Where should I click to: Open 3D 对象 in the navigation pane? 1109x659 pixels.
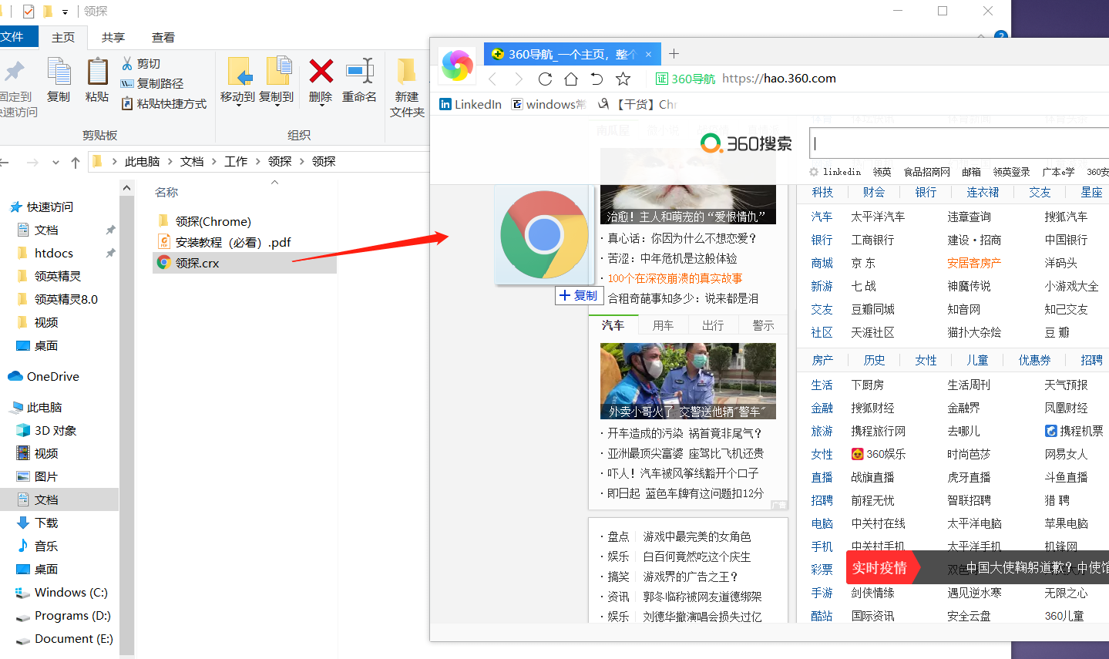(x=55, y=430)
